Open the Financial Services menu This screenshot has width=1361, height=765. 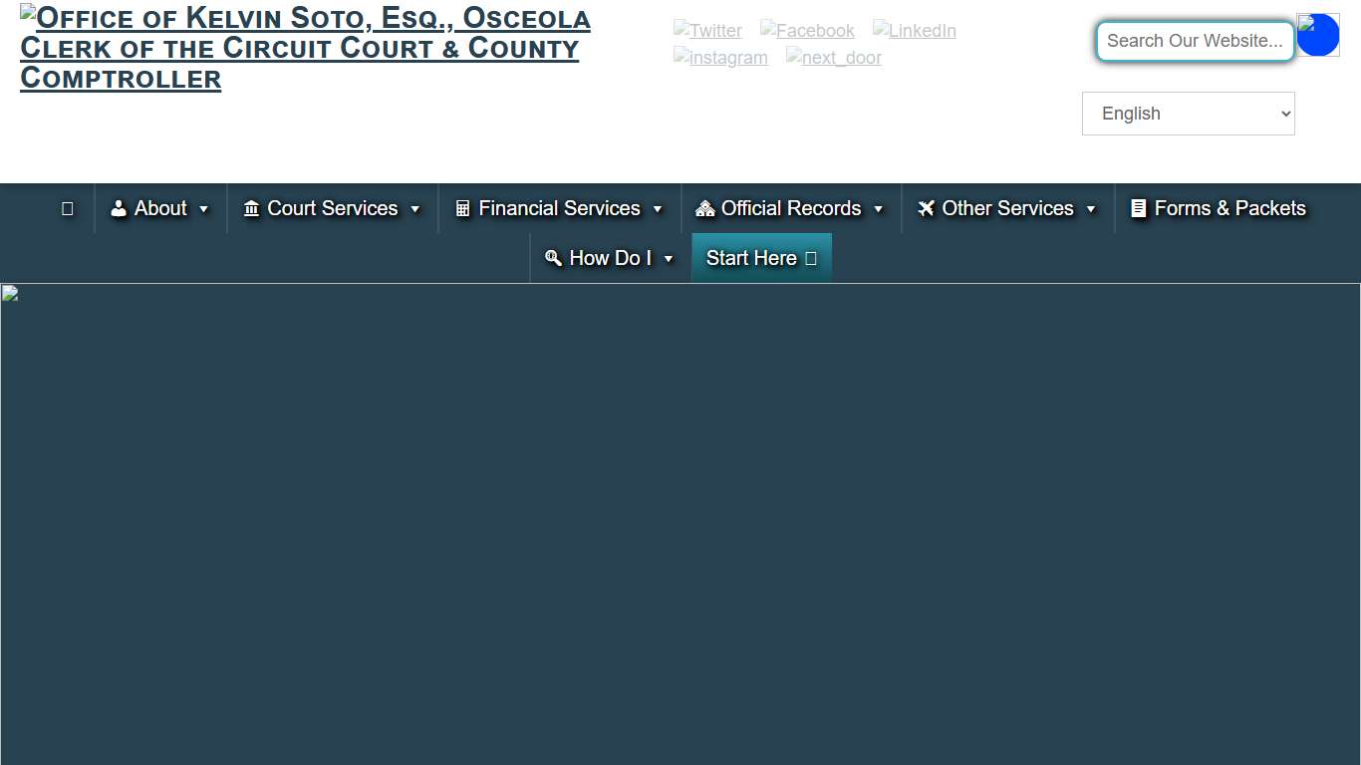(559, 208)
